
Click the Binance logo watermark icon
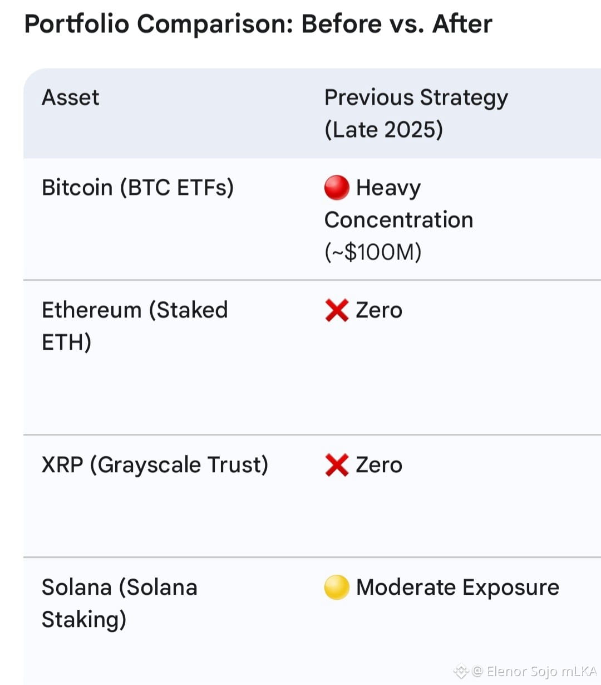click(x=461, y=671)
